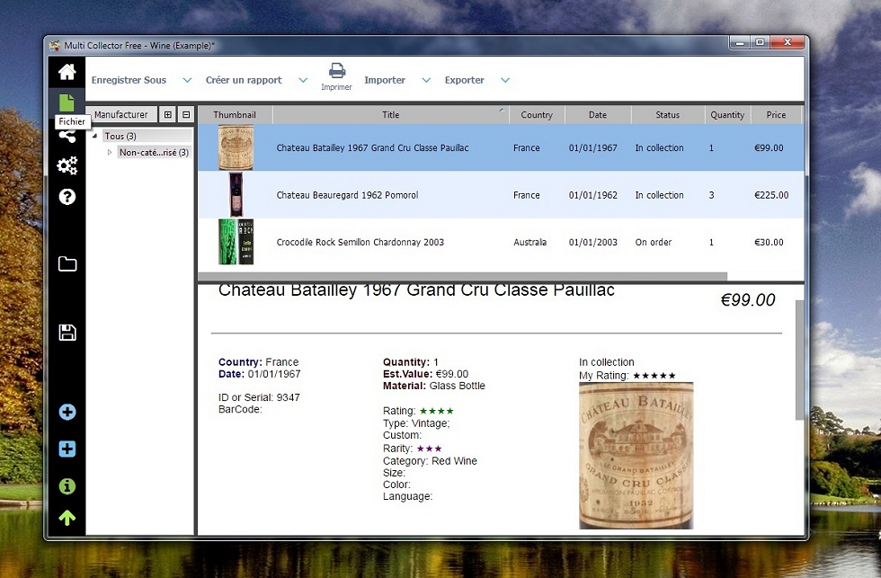Click Importer in toolbar
The height and width of the screenshot is (578, 881).
pyautogui.click(x=385, y=80)
